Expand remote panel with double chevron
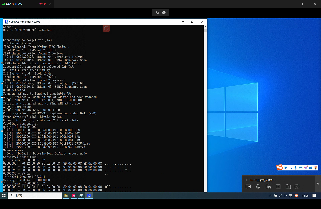Screen dimensions: 321x209 (x=318, y=184)
